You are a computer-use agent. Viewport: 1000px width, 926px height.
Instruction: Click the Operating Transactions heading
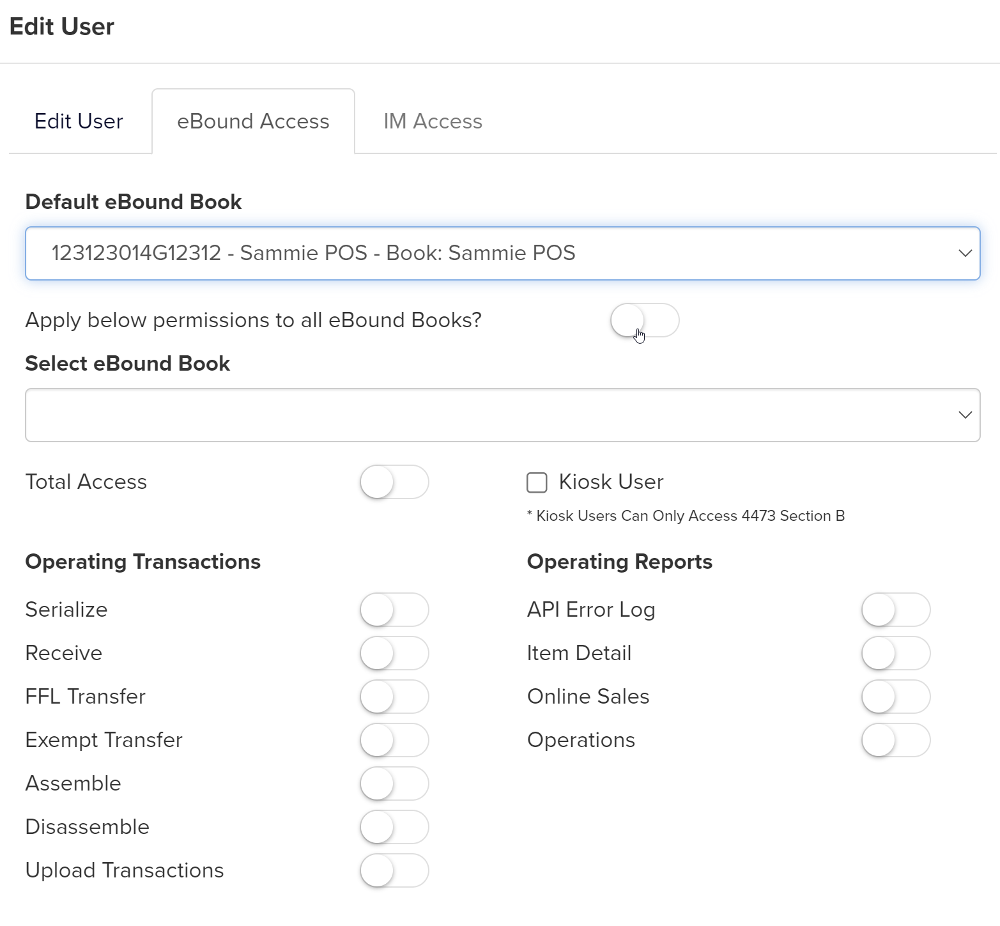pyautogui.click(x=143, y=562)
